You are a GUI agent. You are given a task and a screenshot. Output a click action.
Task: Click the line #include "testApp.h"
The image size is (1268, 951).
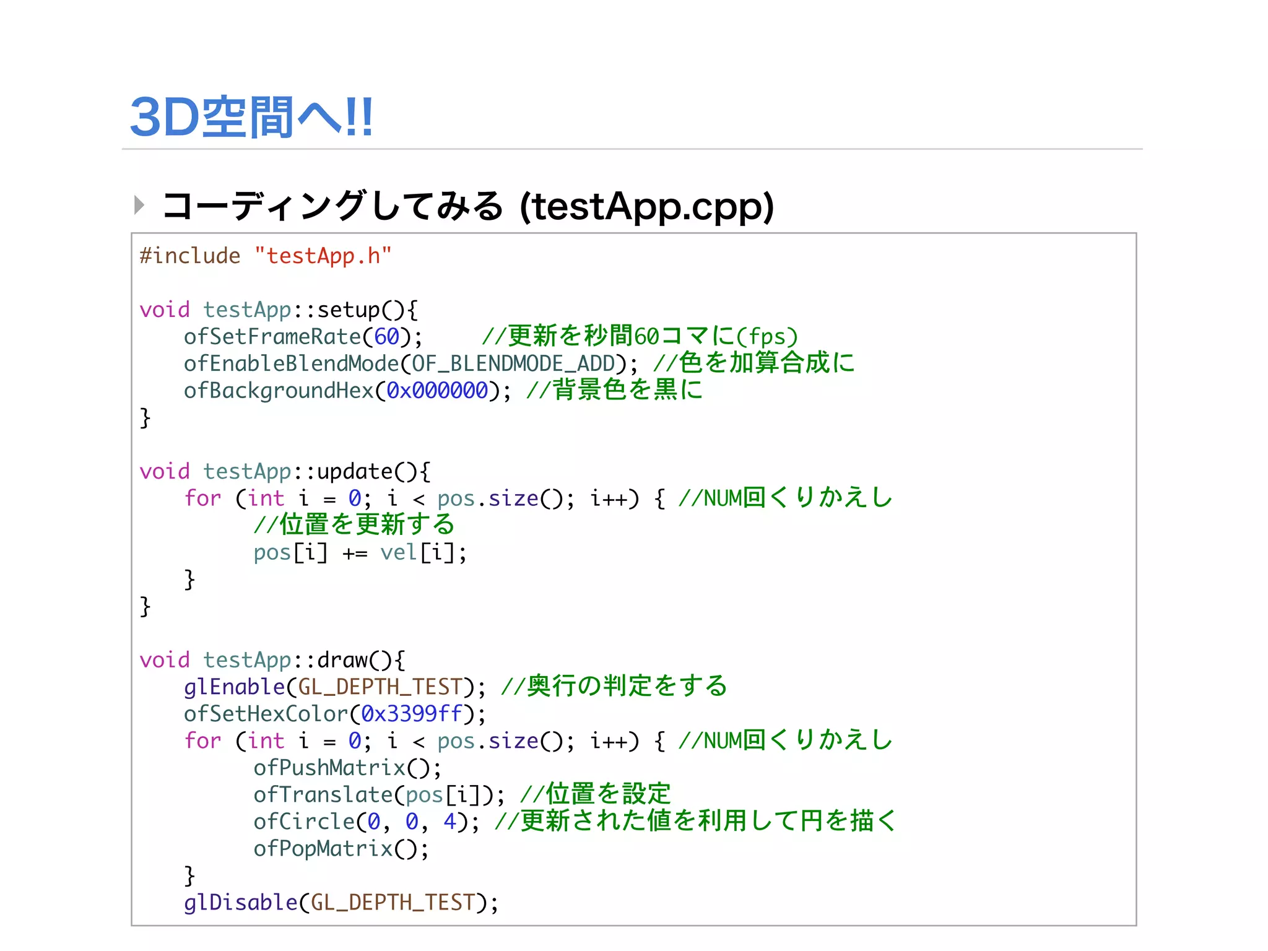(266, 256)
